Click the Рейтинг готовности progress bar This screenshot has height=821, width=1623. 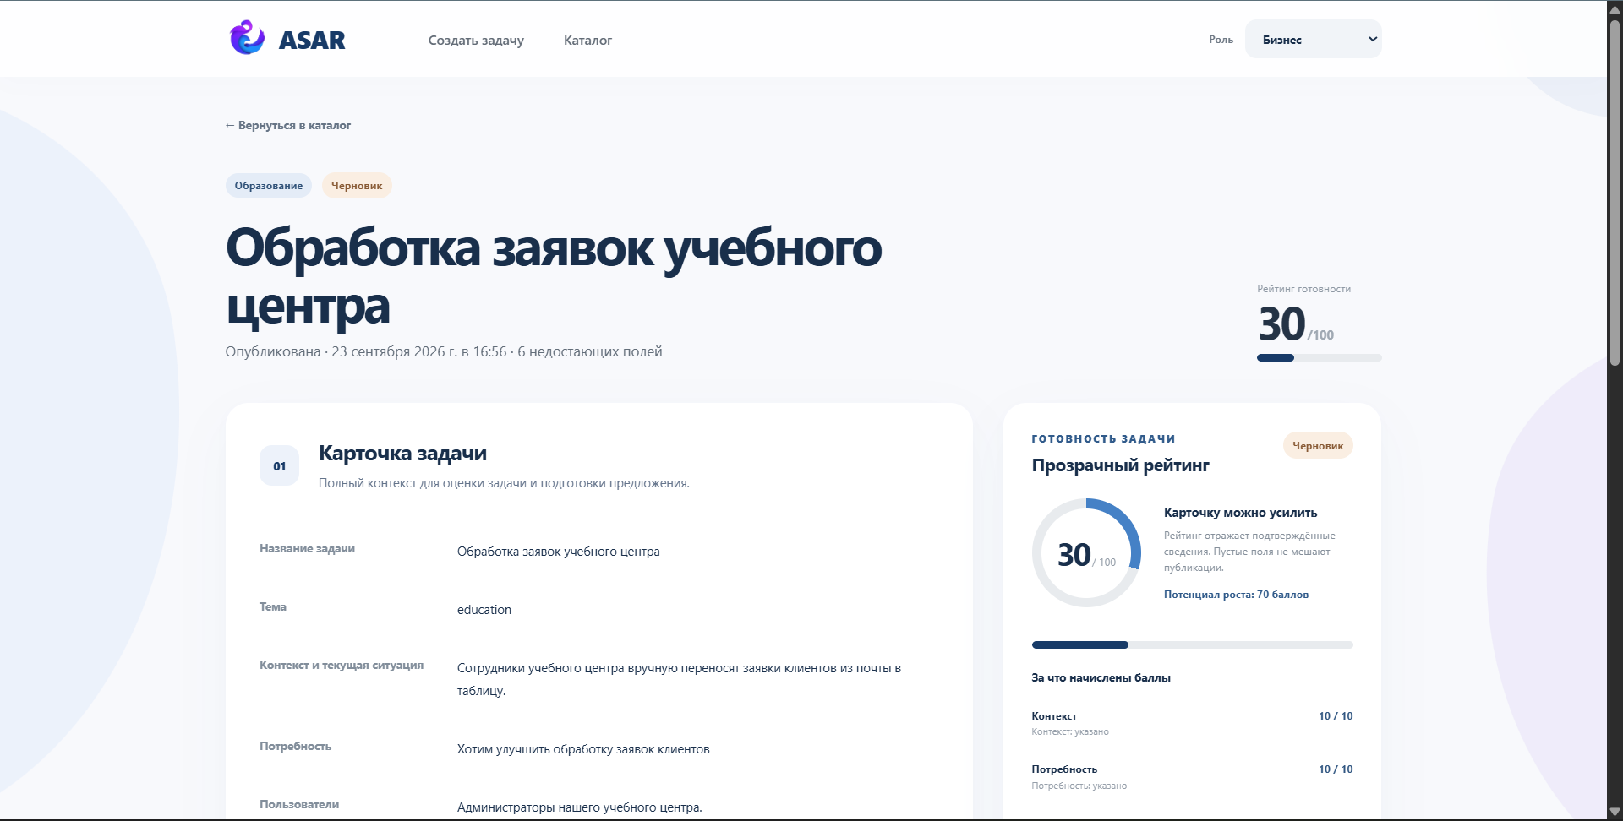tap(1319, 357)
